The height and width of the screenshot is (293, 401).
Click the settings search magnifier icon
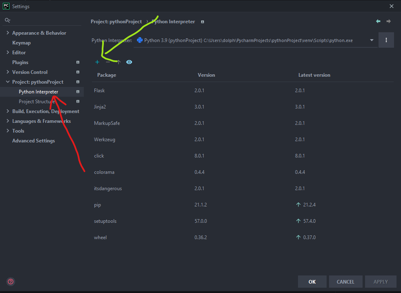coord(7,20)
